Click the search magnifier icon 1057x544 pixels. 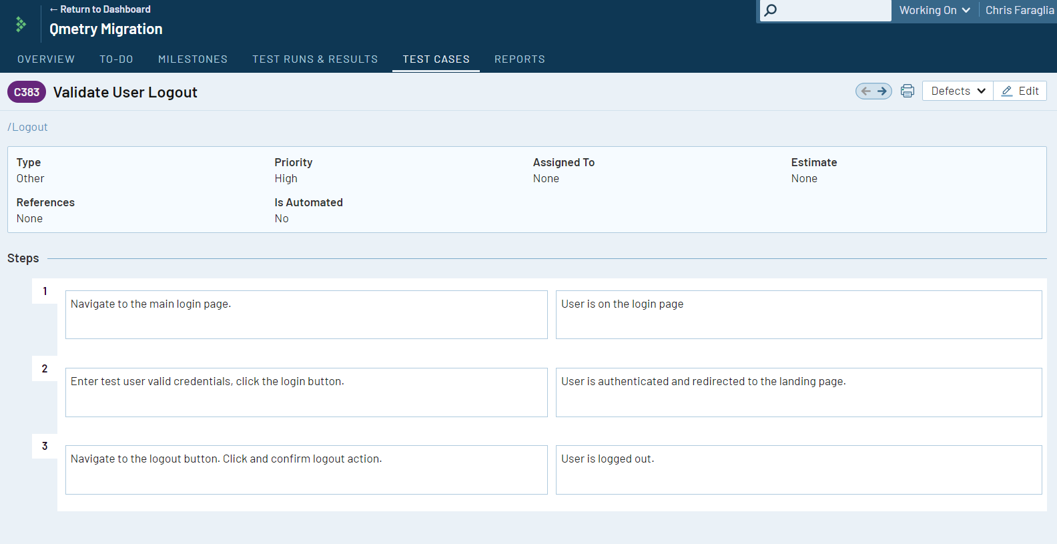pyautogui.click(x=771, y=10)
